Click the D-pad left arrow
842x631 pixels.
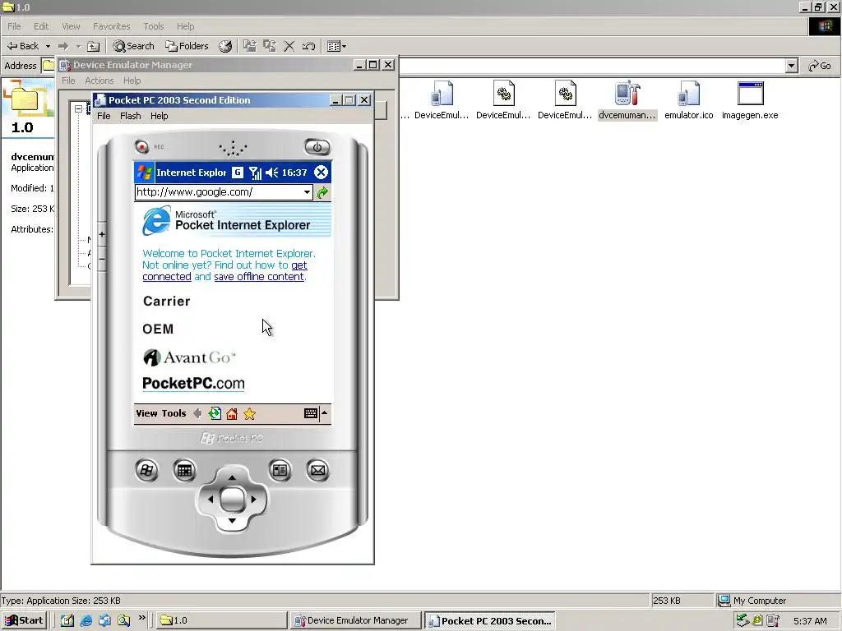pos(210,499)
